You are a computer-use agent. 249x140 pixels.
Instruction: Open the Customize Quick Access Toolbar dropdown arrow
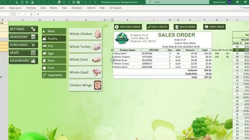click(x=95, y=2)
